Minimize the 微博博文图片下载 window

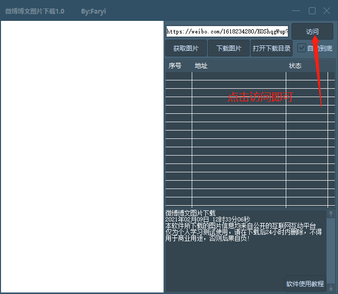coord(296,11)
